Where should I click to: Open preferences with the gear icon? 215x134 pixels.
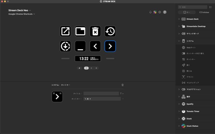coord(160,12)
